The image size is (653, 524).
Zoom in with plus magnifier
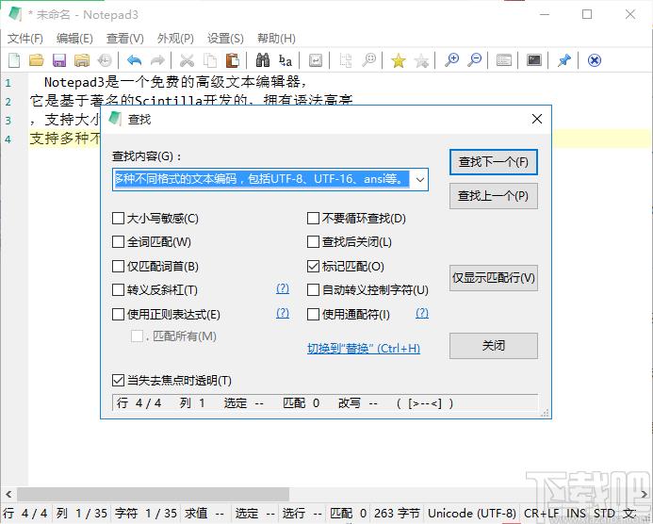[451, 60]
